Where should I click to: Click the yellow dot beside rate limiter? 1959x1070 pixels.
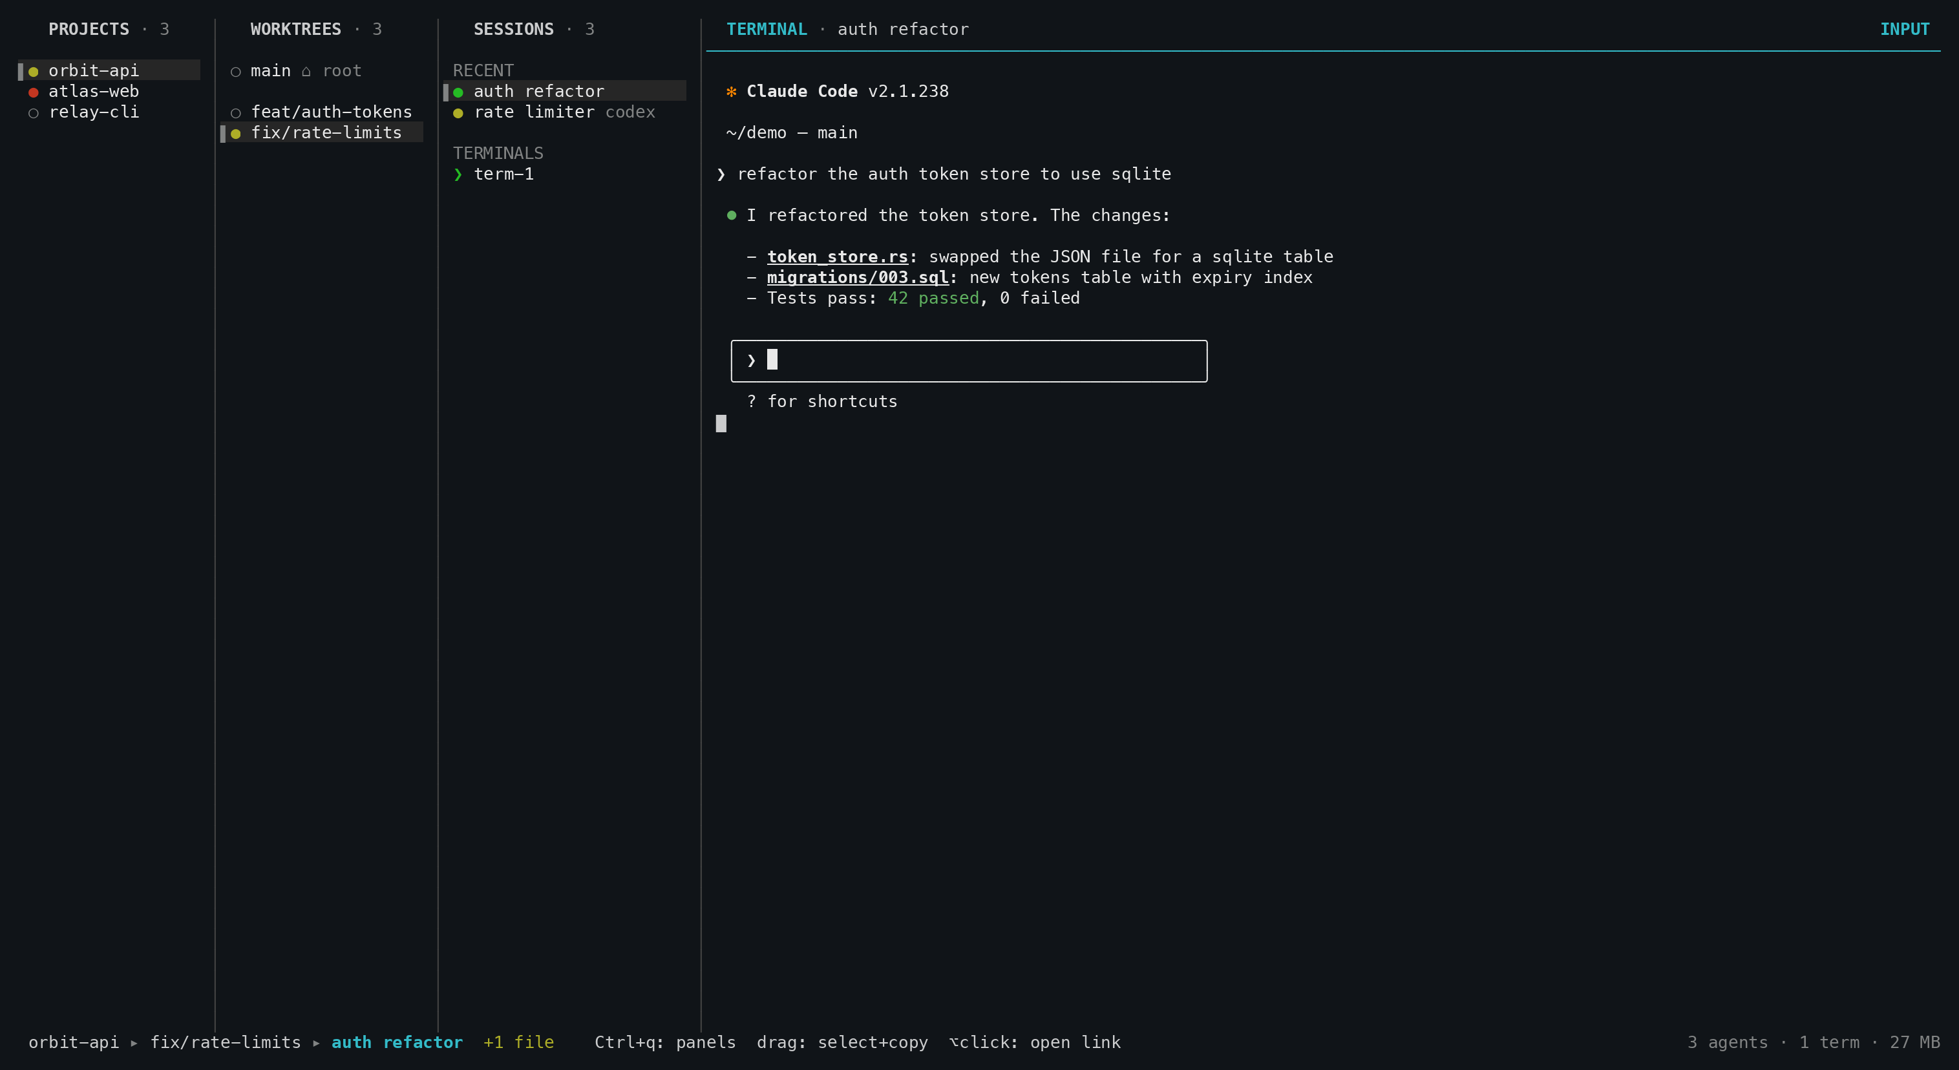458,113
